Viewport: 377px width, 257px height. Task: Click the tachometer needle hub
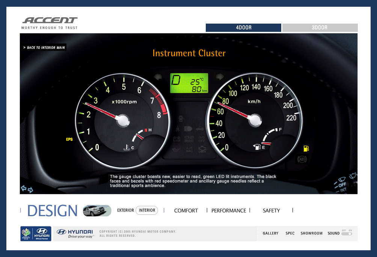pyautogui.click(x=123, y=120)
